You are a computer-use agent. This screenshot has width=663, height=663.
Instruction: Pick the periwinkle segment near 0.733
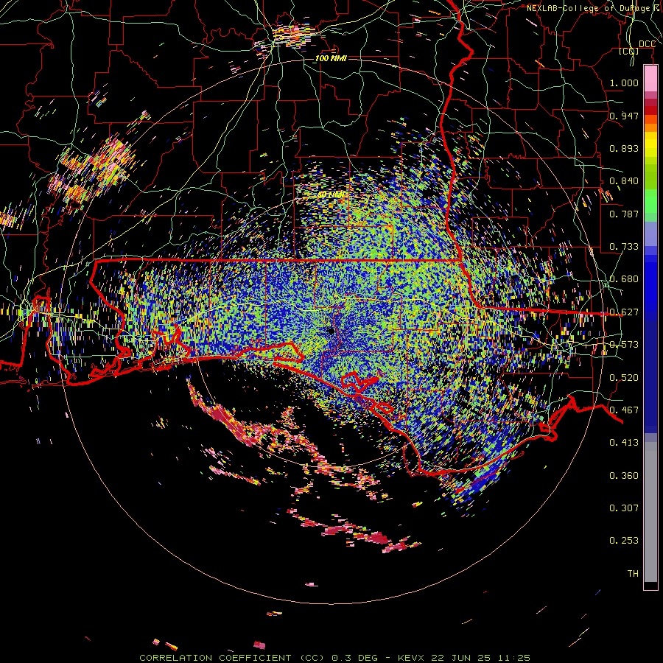(650, 234)
